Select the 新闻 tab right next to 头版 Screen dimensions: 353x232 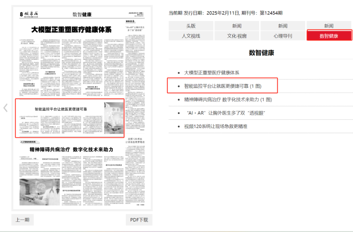[x=237, y=26]
